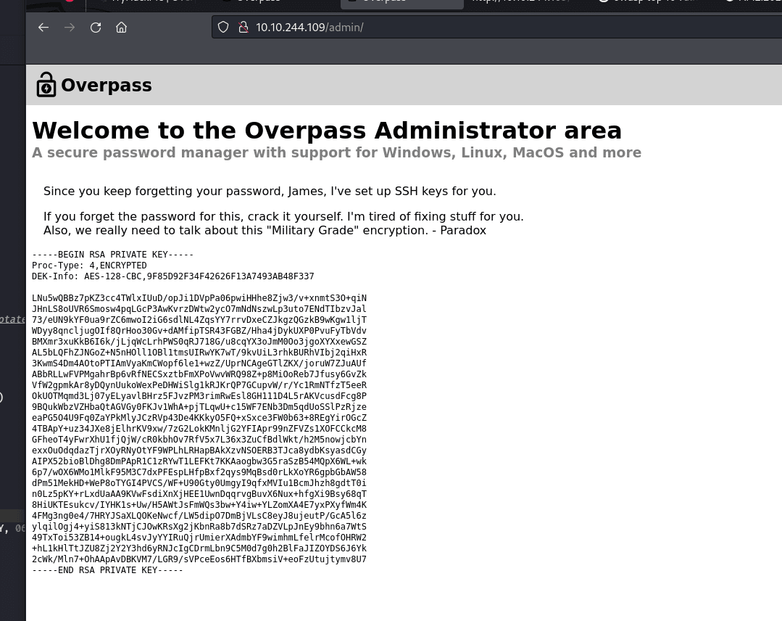The height and width of the screenshot is (621, 782).
Task: Click the browser back arrow
Action: coord(43,27)
